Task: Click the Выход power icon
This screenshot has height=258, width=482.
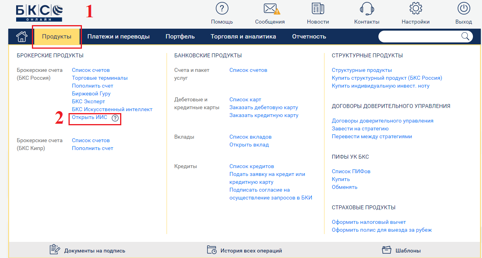Action: tap(463, 9)
